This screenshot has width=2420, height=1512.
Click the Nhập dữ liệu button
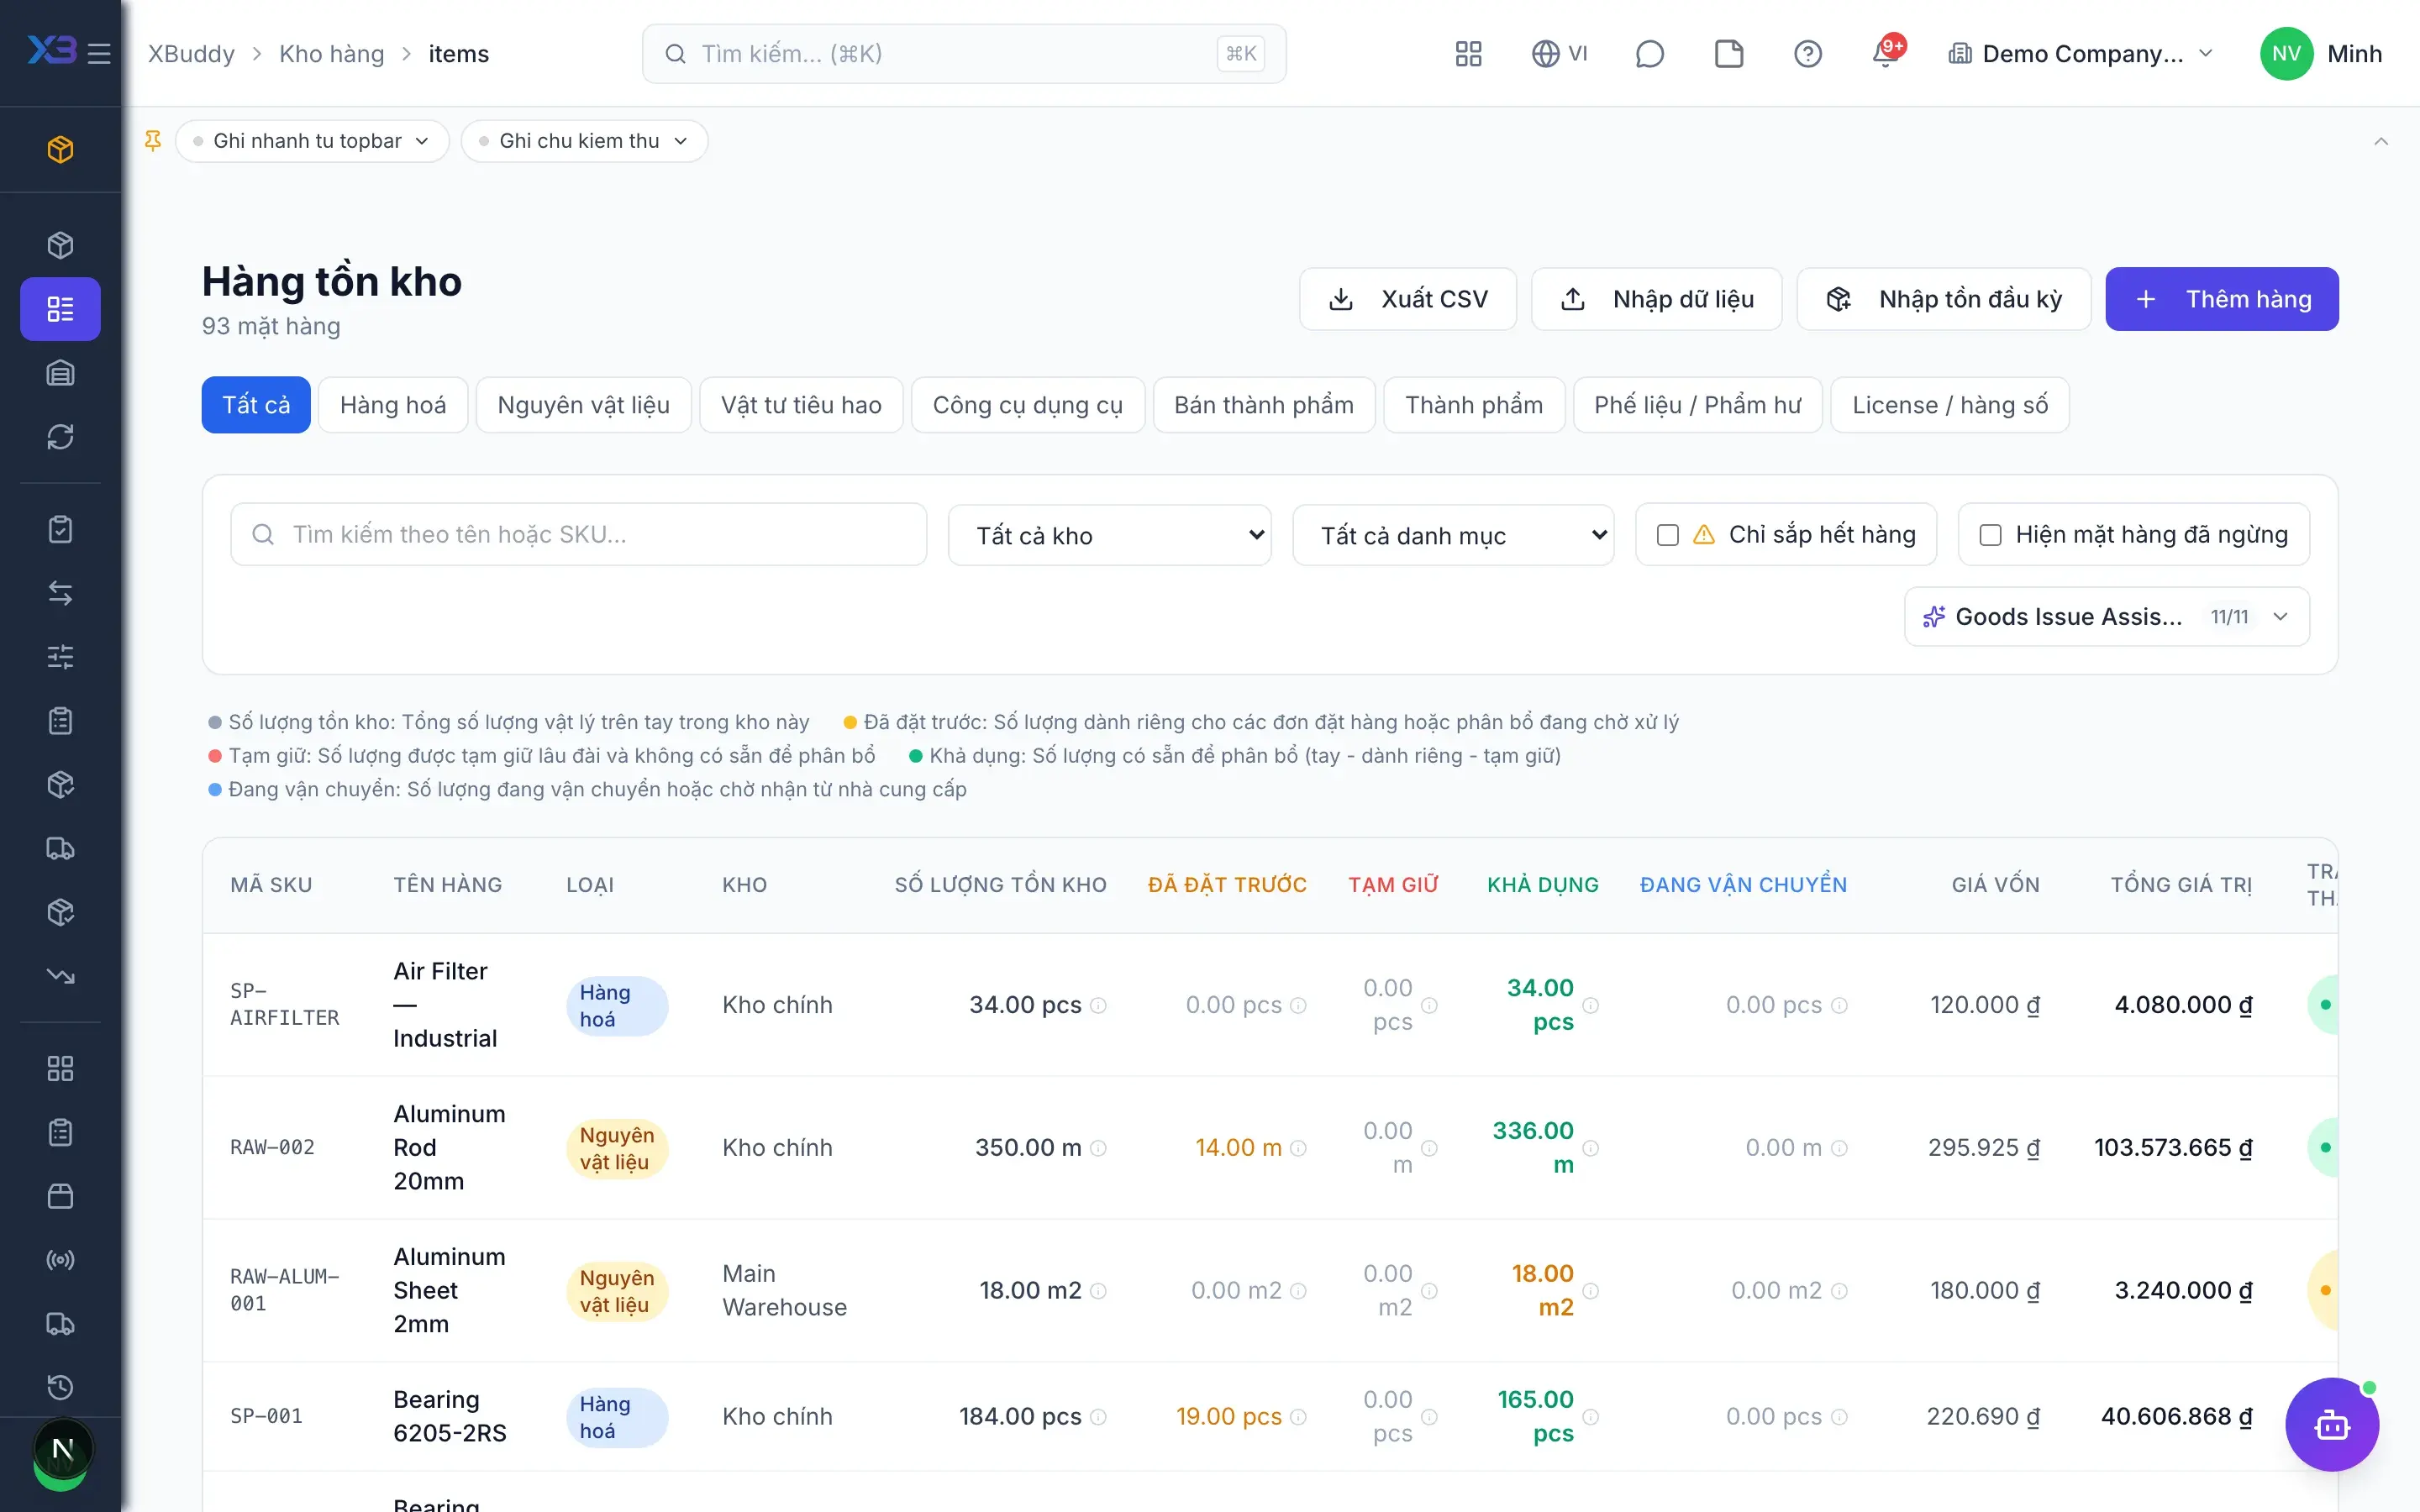[1657, 299]
